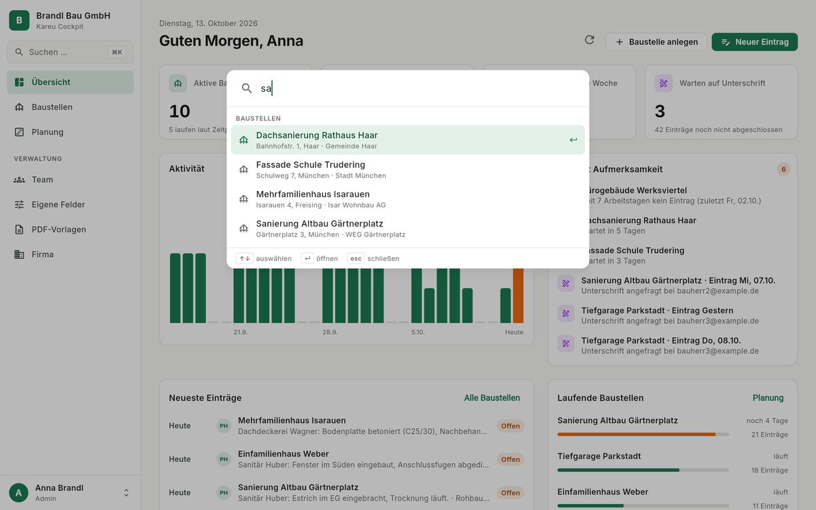Click the signature icon on Warten auf Unterschrift card
Screen dimensions: 816x510
[x=664, y=83]
